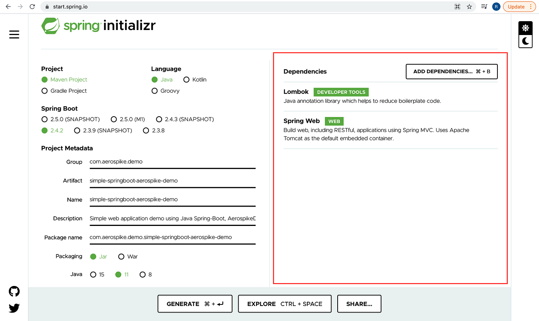Image resolution: width=539 pixels, height=321 pixels.
Task: Open the media control playlist icon
Action: [x=484, y=7]
